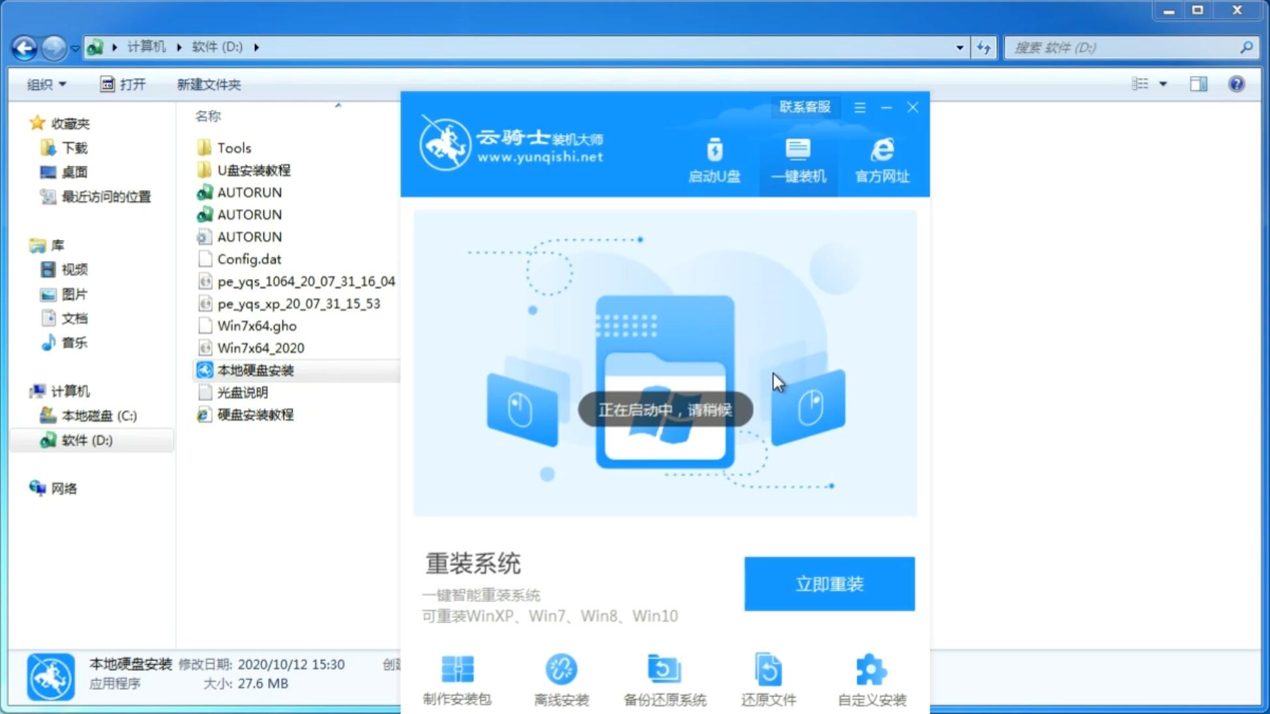Click the 启动U盘 (Boot USB) icon
Viewport: 1270px width, 714px height.
coord(715,159)
